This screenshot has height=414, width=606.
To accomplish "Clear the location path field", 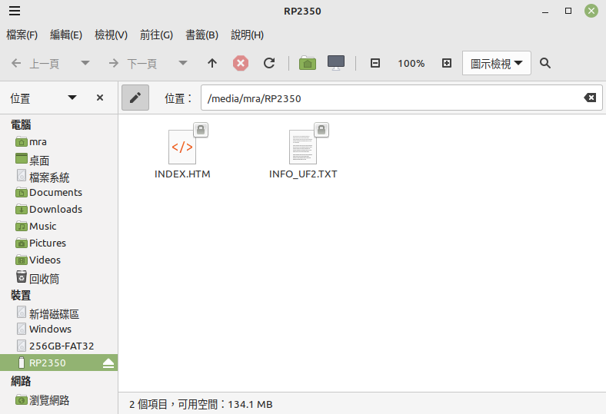I will pos(590,98).
